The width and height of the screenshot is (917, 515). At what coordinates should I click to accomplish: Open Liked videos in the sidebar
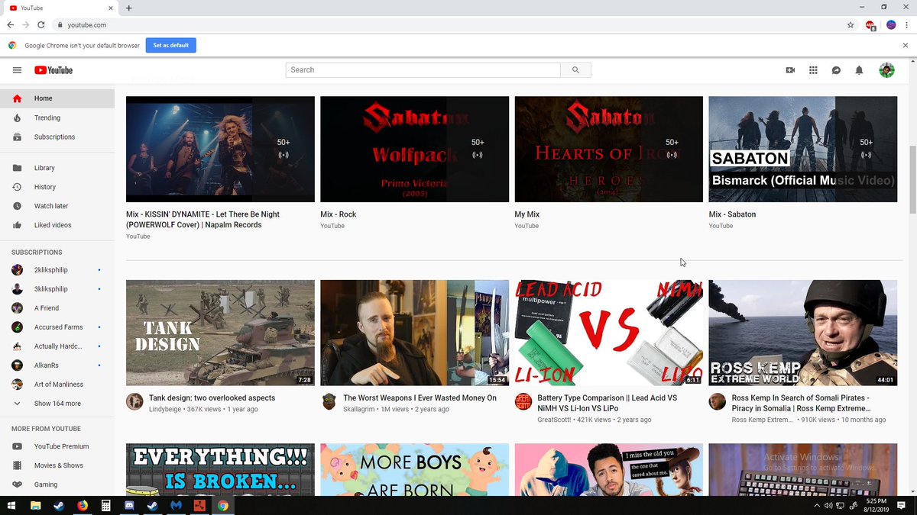[57, 225]
